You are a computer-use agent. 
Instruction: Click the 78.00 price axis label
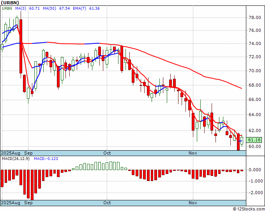coord(255,18)
